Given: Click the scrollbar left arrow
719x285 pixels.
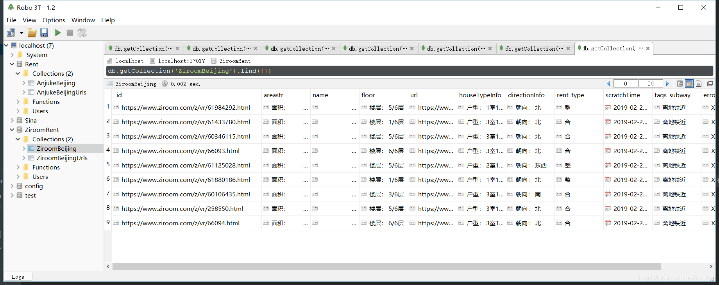Looking at the screenshot, I should click(x=108, y=266).
